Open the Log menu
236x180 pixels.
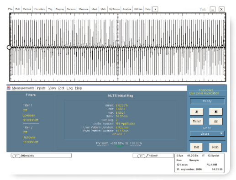[69, 88]
